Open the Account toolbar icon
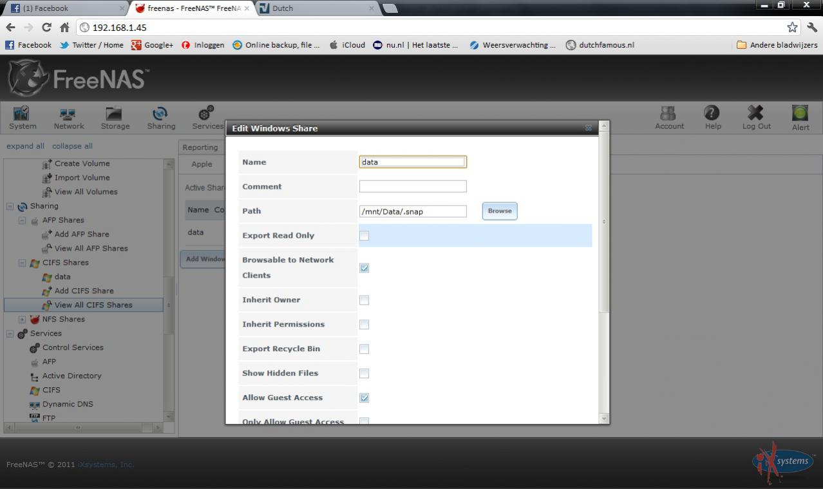 670,118
